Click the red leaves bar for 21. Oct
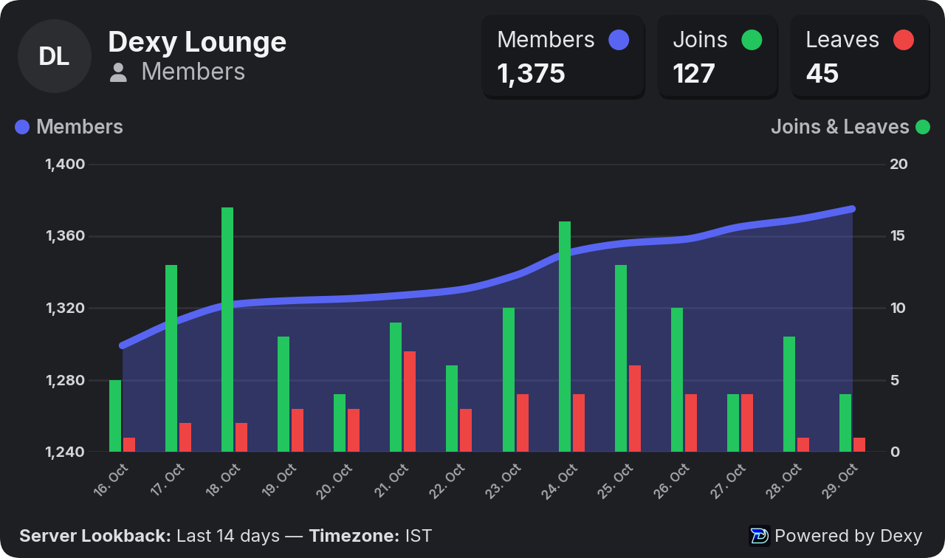This screenshot has width=945, height=558. click(x=410, y=402)
